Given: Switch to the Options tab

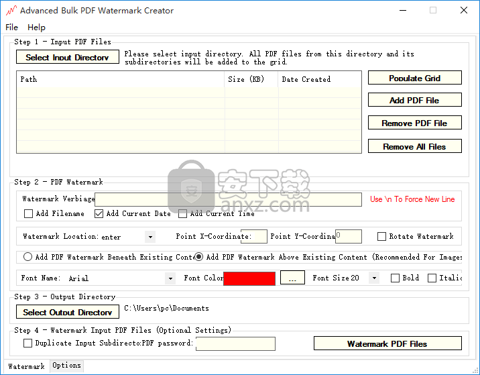Looking at the screenshot, I should pos(66,366).
